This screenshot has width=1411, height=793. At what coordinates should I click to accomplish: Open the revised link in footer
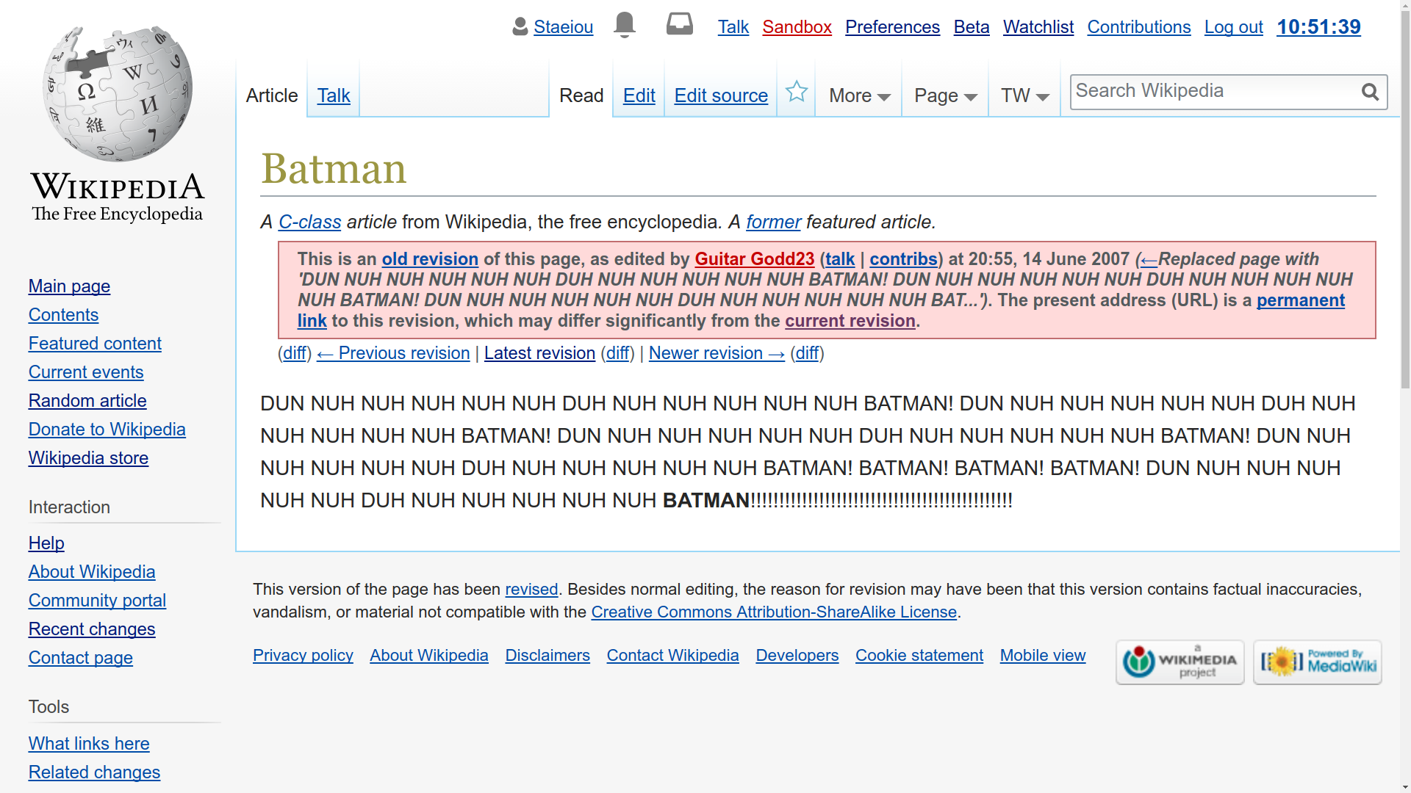point(531,590)
